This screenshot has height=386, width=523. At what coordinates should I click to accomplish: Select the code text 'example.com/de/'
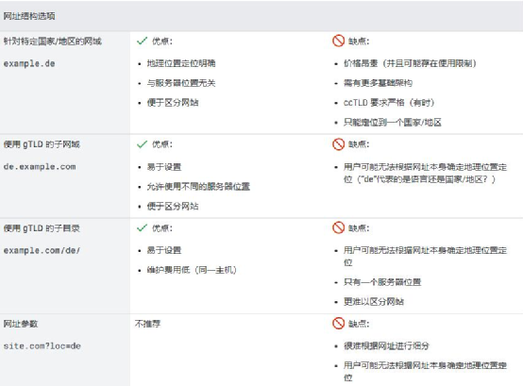pyautogui.click(x=42, y=250)
